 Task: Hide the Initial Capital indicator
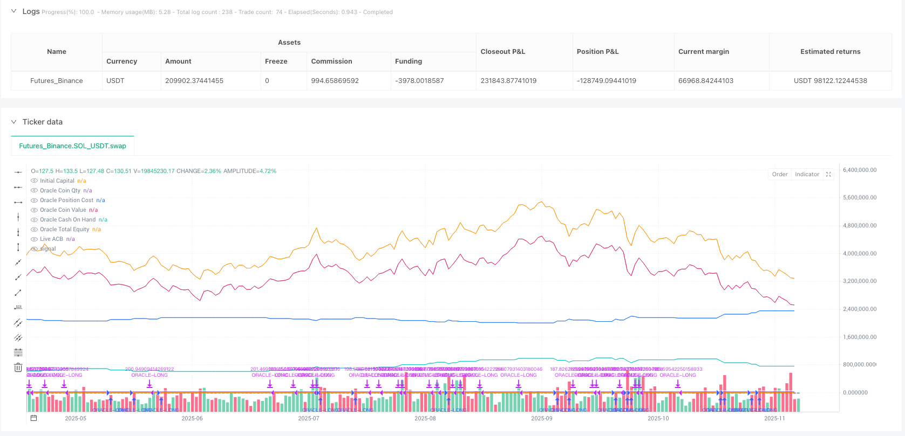[35, 181]
